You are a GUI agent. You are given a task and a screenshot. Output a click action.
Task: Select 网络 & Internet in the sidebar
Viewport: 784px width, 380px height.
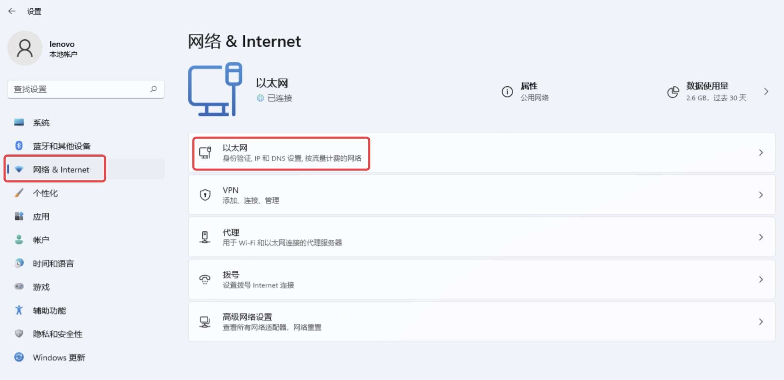coord(61,169)
